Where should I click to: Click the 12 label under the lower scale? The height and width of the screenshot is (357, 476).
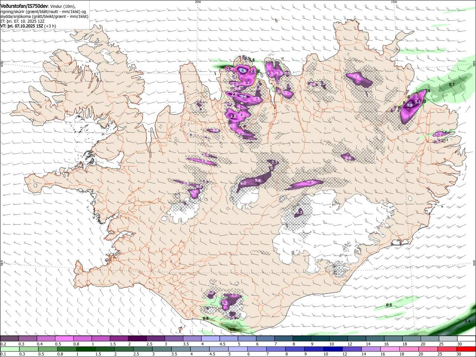[345, 354]
